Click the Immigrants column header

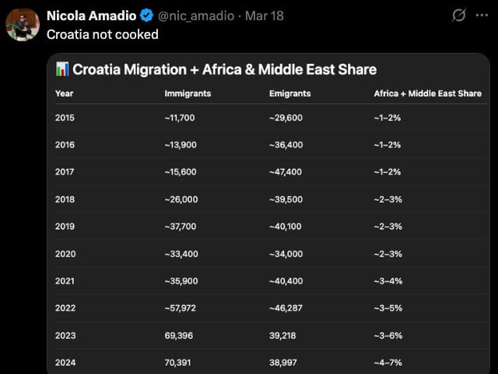click(188, 93)
